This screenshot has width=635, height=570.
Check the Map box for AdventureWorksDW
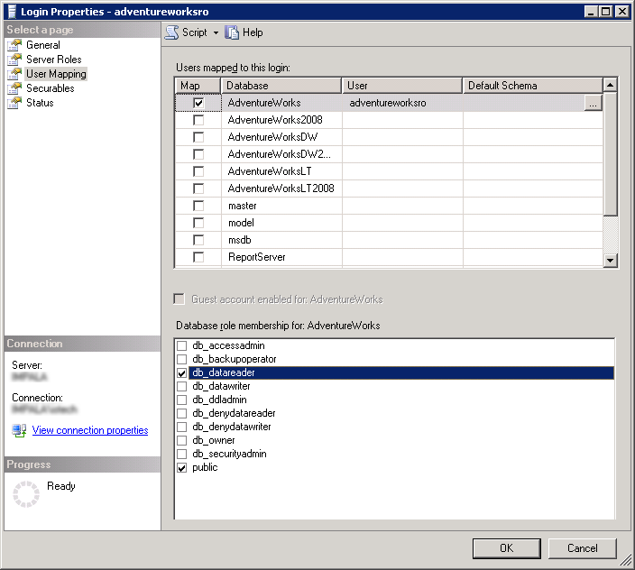198,137
